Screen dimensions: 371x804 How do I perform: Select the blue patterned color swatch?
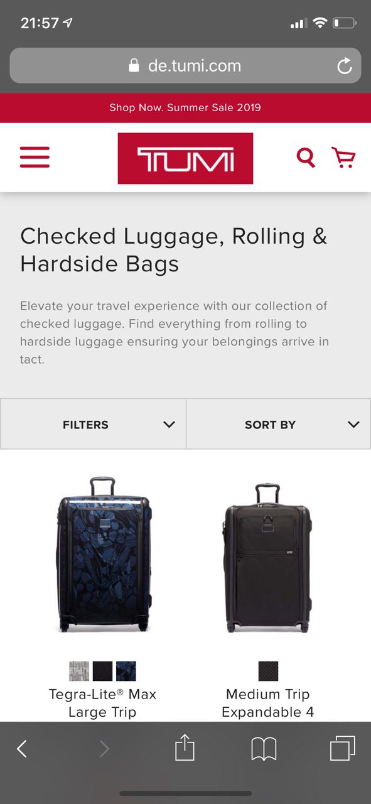(126, 671)
